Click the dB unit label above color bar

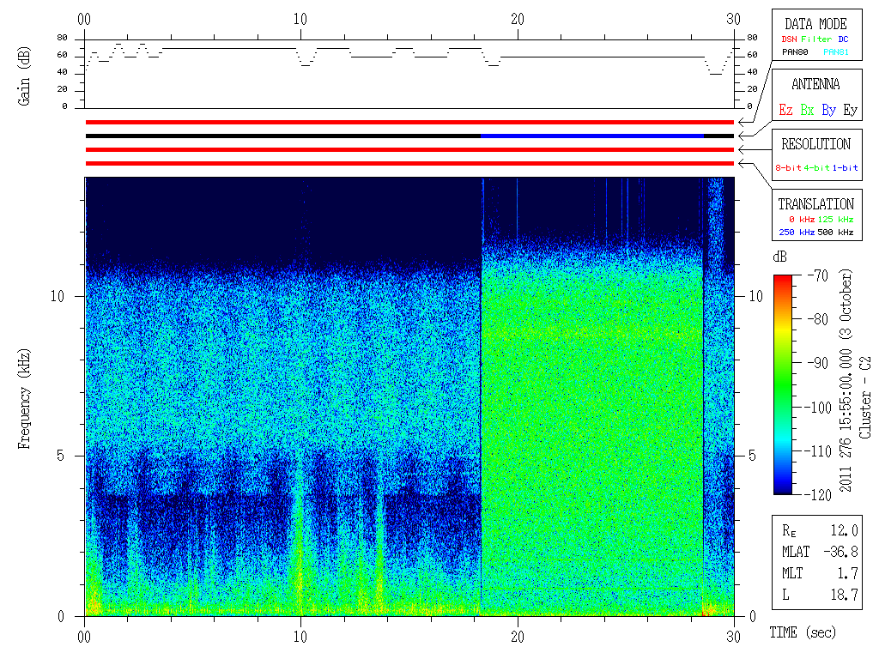pos(779,257)
